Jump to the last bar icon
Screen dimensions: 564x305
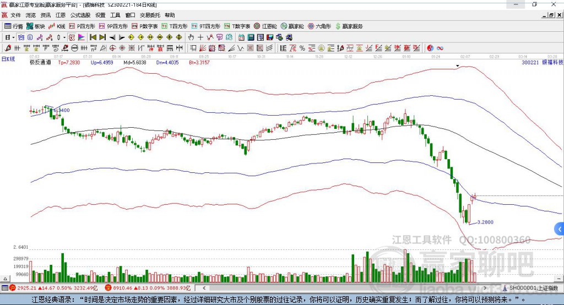point(102,37)
